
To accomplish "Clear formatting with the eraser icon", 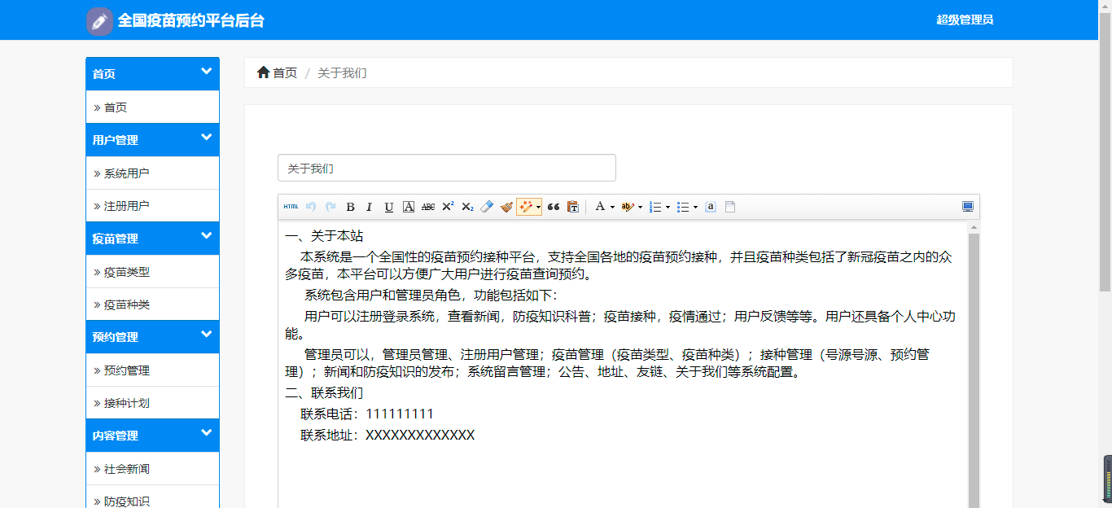I will [487, 207].
